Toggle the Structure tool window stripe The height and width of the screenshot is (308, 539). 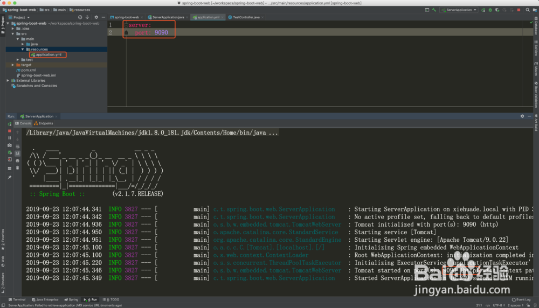pos(3,283)
